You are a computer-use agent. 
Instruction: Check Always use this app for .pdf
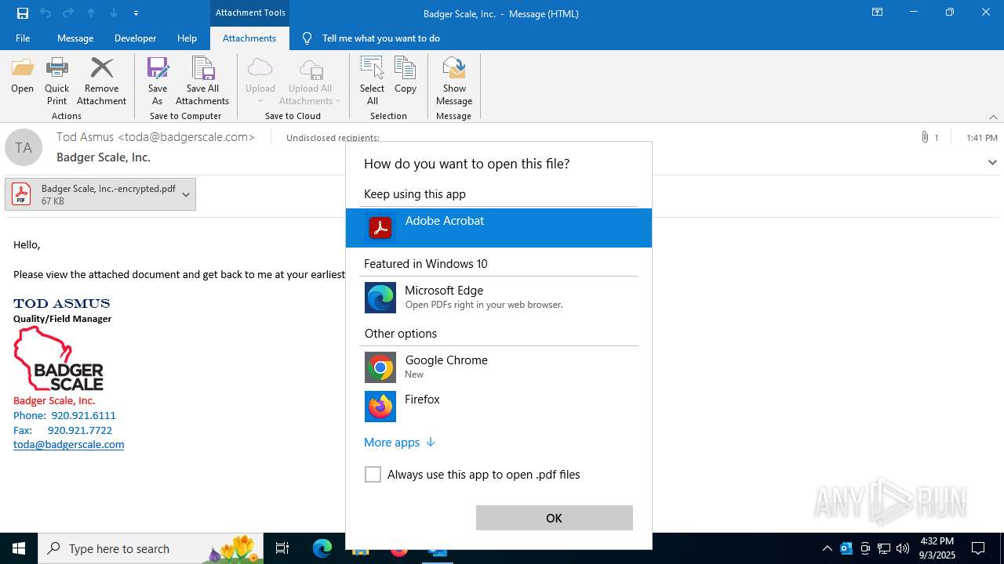tap(373, 475)
